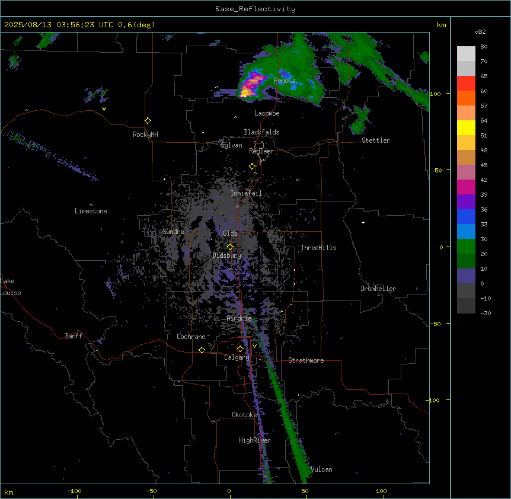Click the RockyMH label

click(x=145, y=135)
